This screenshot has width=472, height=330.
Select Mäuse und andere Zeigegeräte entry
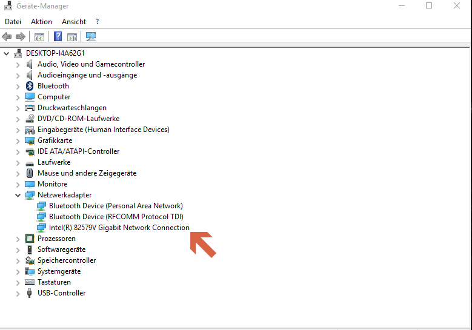coord(87,173)
